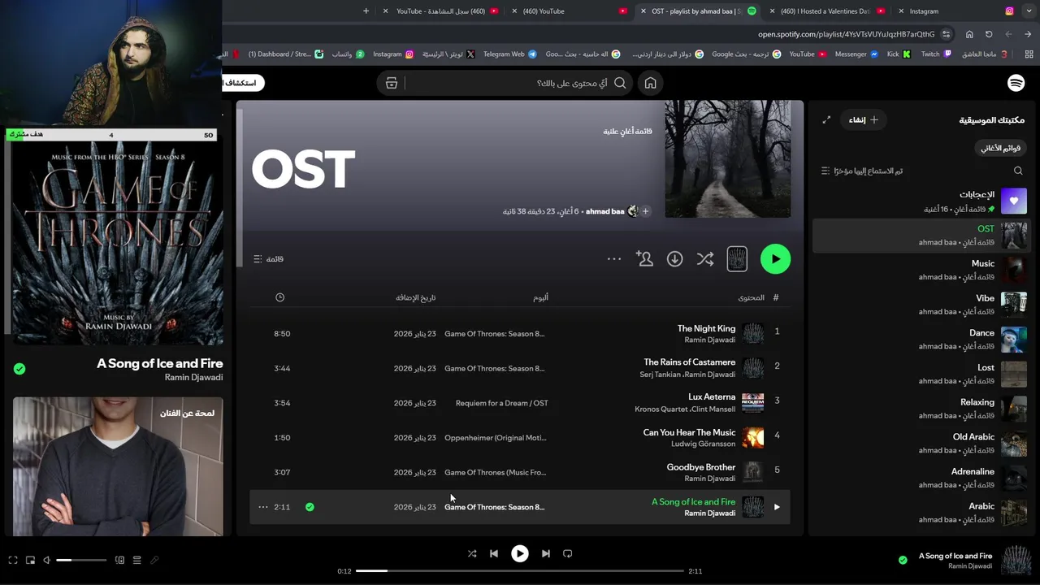1040x585 pixels.
Task: Add collaborator plus next to ahmad baa
Action: [x=645, y=211]
